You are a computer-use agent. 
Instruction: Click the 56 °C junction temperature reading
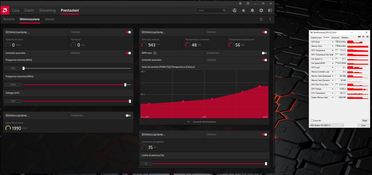pos(238,45)
